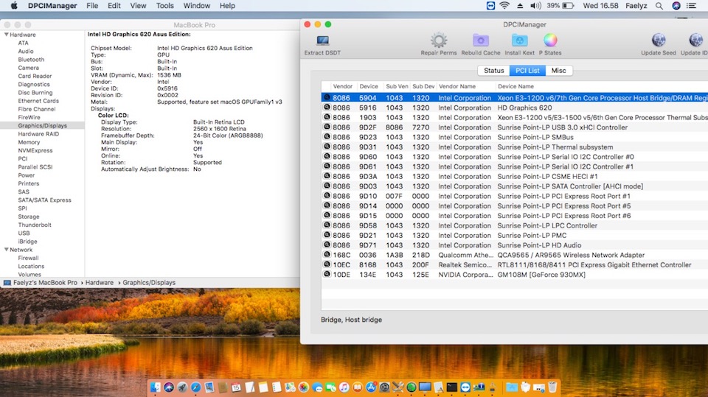Open the DPCIManager application menu
Image resolution: width=708 pixels, height=397 pixels.
click(x=52, y=6)
